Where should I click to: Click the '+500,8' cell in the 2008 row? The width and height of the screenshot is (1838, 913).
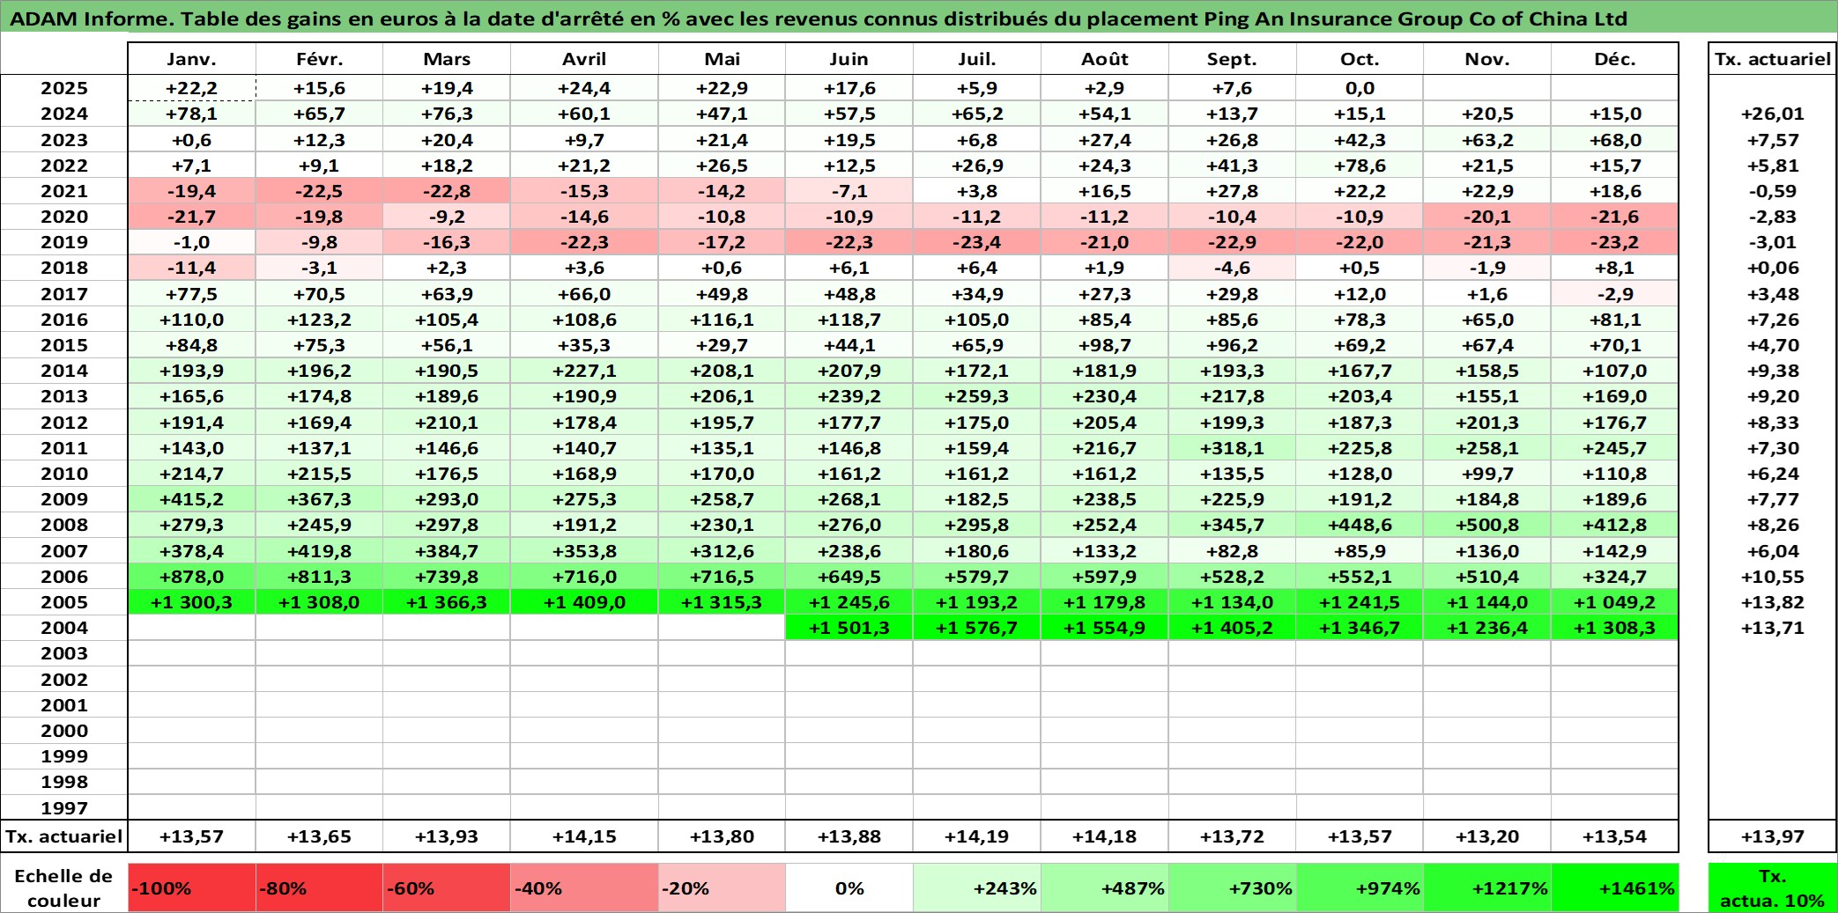(x=1487, y=525)
